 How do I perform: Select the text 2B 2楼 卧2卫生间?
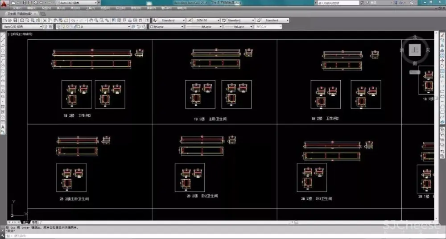pyautogui.click(x=202, y=196)
